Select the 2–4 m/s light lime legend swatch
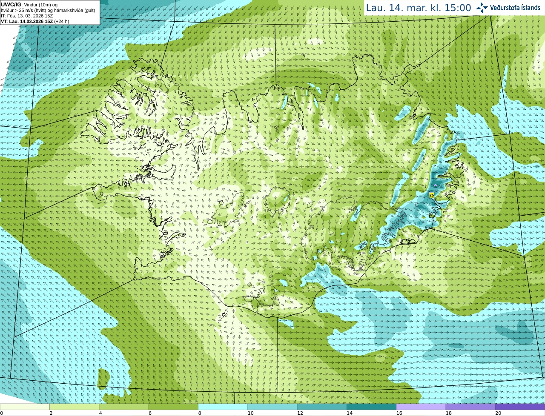The height and width of the screenshot is (416, 545). click(x=74, y=407)
